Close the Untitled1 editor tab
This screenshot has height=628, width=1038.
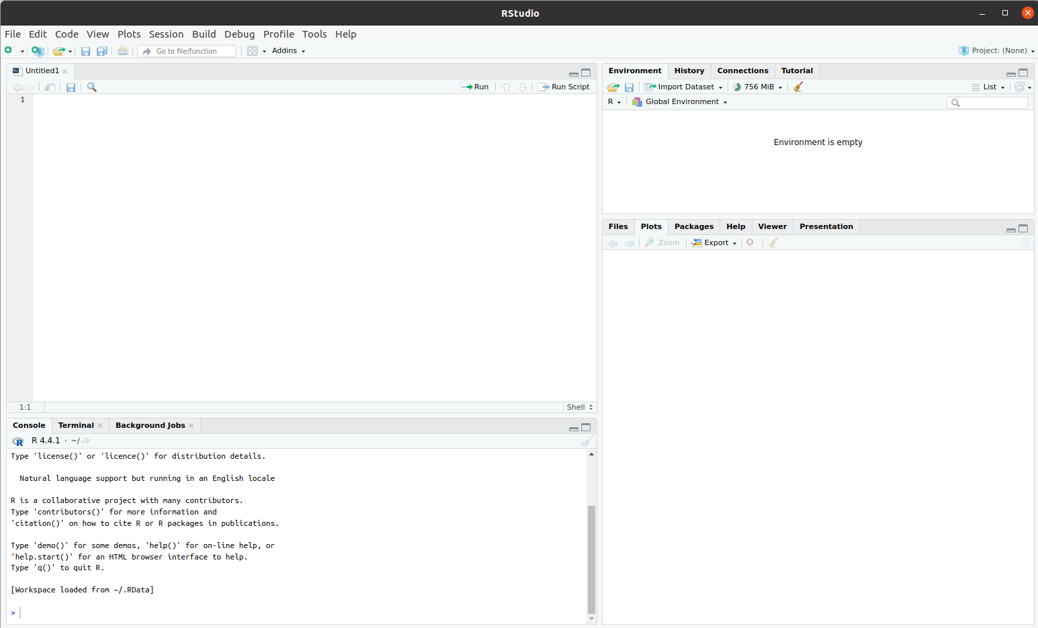65,71
